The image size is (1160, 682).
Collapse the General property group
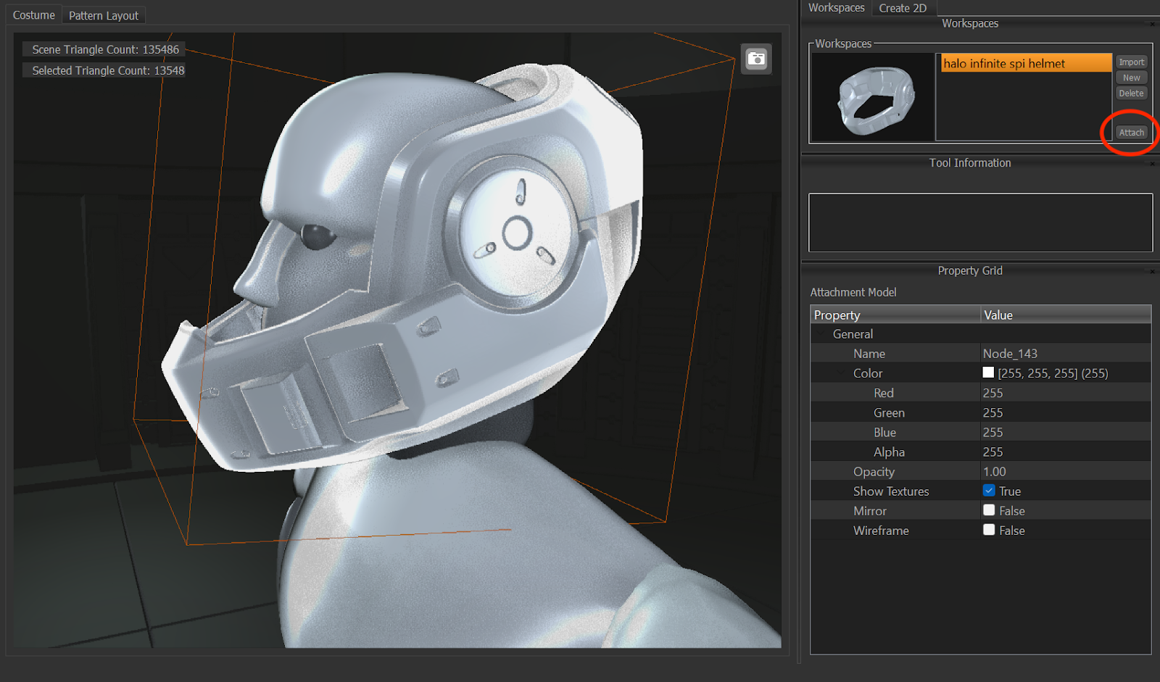coord(821,334)
